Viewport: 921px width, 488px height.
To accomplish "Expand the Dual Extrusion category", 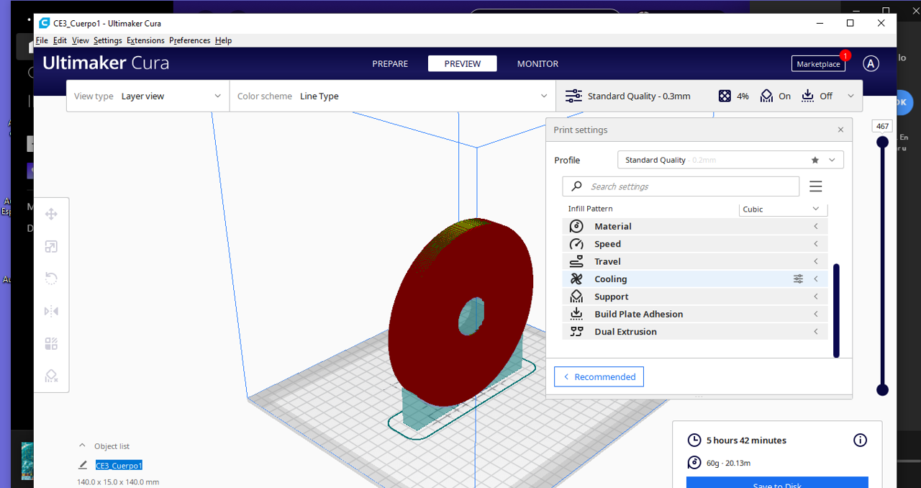I will click(x=695, y=332).
